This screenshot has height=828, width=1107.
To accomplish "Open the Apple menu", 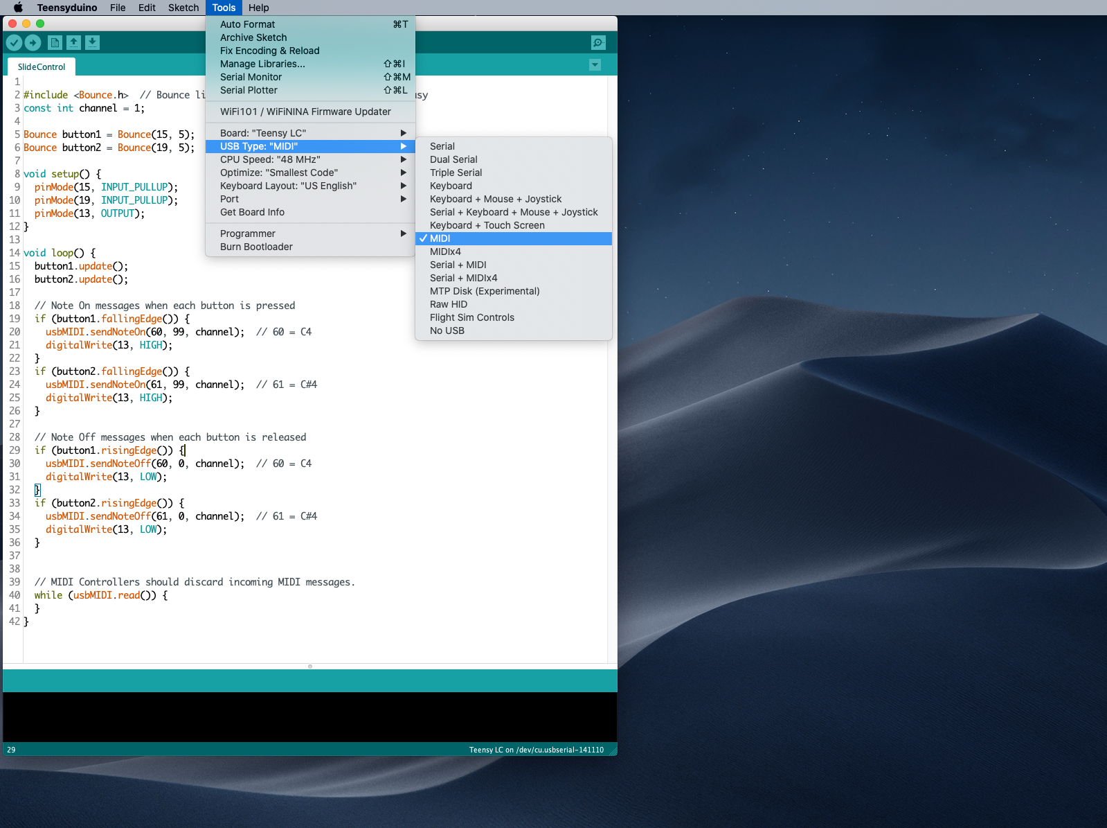I will [x=18, y=8].
